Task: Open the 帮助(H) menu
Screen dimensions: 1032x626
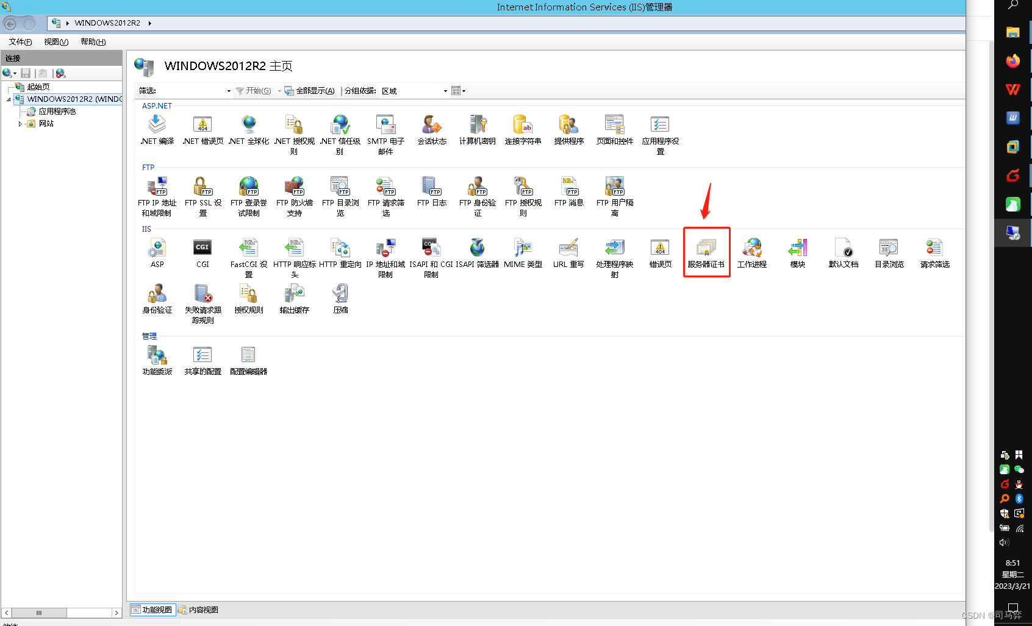Action: [x=93, y=42]
